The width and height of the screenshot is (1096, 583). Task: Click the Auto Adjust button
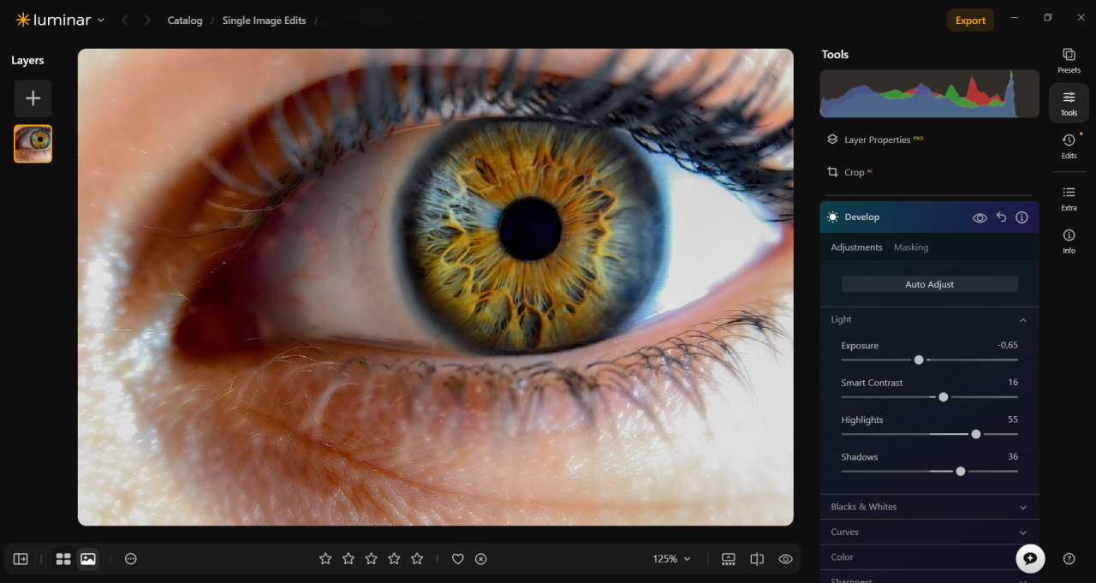tap(929, 284)
